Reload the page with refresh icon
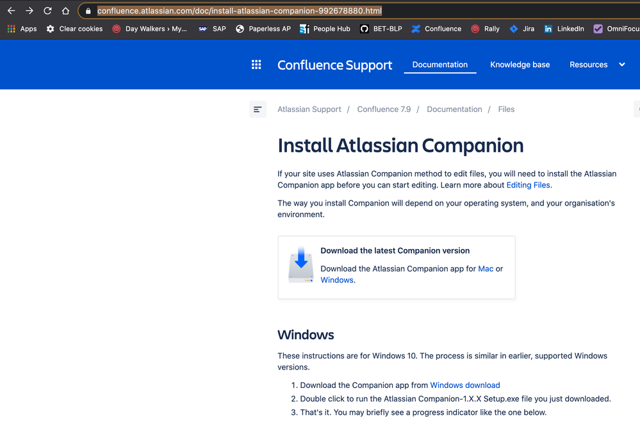This screenshot has width=640, height=436. tap(47, 11)
